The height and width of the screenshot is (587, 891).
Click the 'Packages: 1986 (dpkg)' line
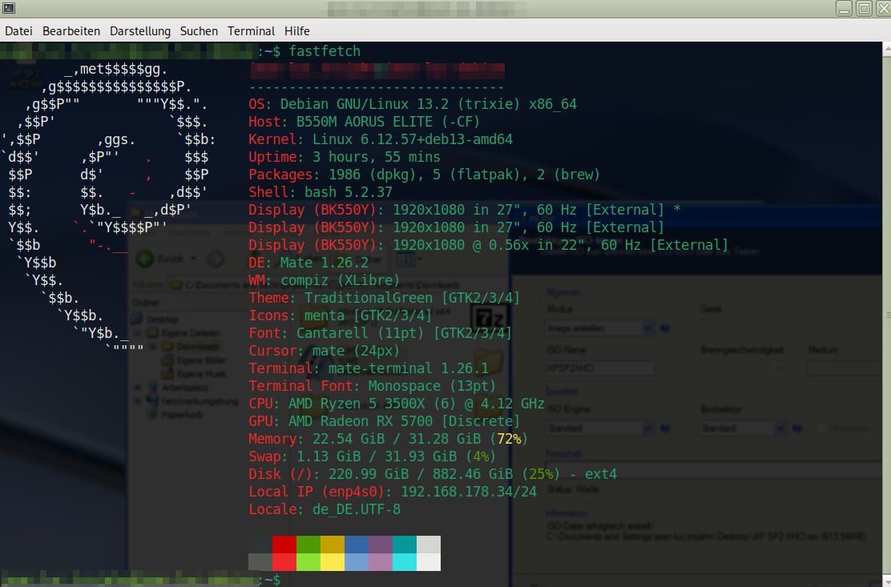pyautogui.click(x=425, y=175)
